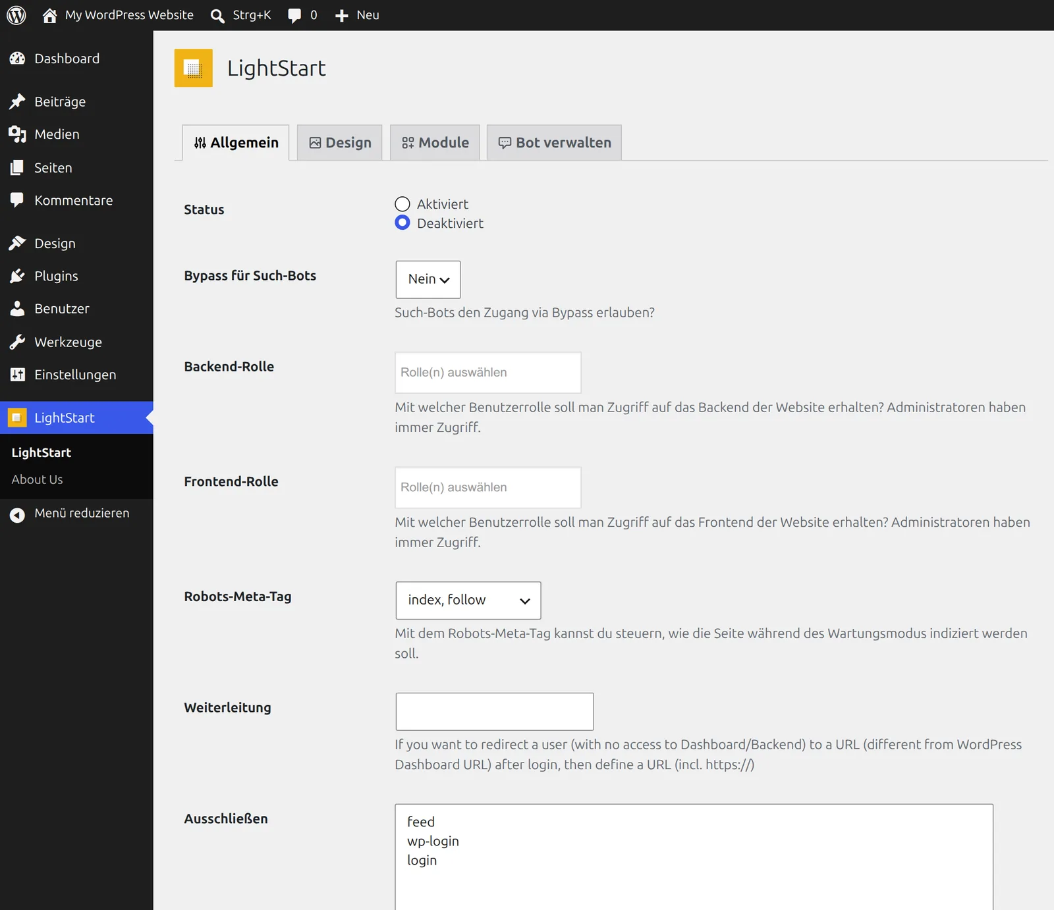Click the 'feed' line in Ausschließen
This screenshot has height=910, width=1054.
pyautogui.click(x=420, y=822)
